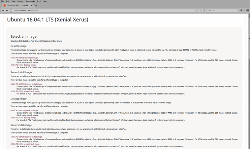Click the first 'Server install image' heading
Screen dimensions: 250x149
[21, 72]
